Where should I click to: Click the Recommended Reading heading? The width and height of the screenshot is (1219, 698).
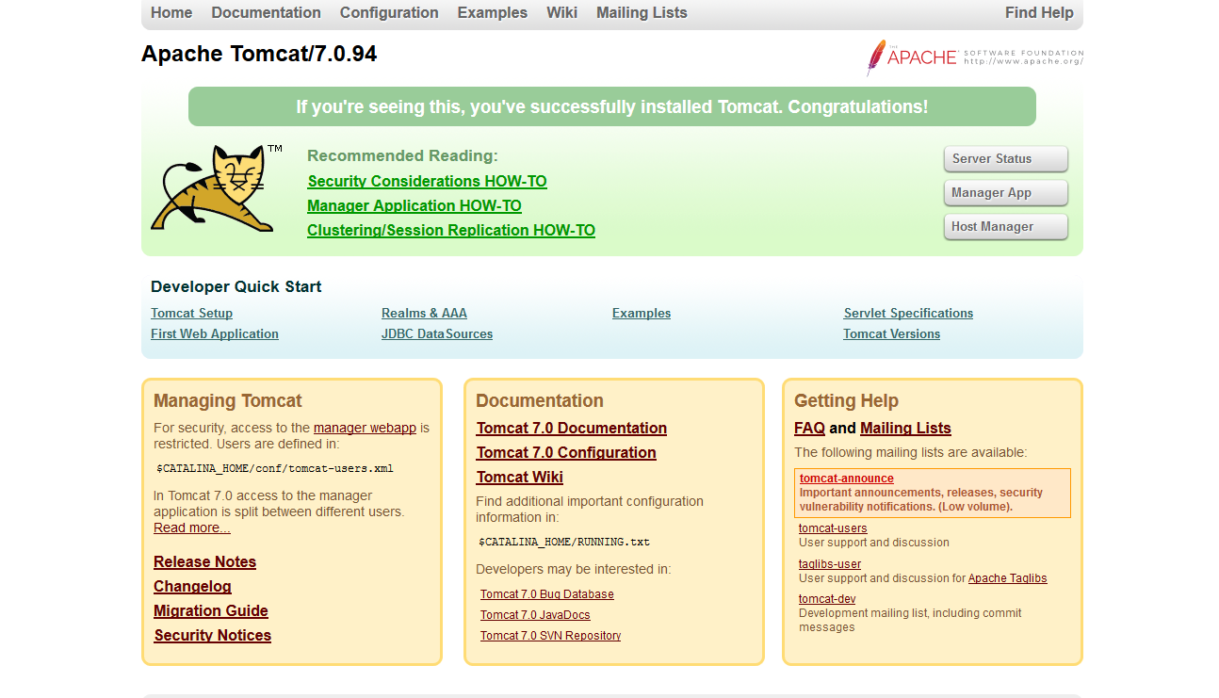(402, 156)
